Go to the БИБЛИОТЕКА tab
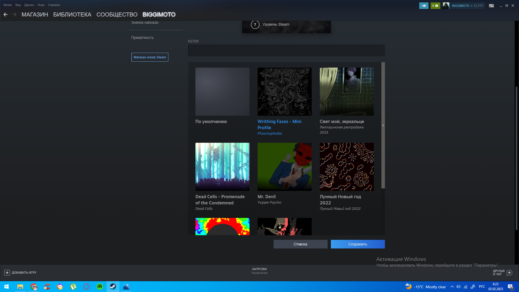 tap(72, 15)
